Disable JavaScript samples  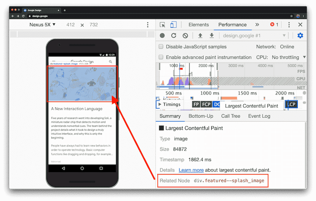click(x=161, y=47)
